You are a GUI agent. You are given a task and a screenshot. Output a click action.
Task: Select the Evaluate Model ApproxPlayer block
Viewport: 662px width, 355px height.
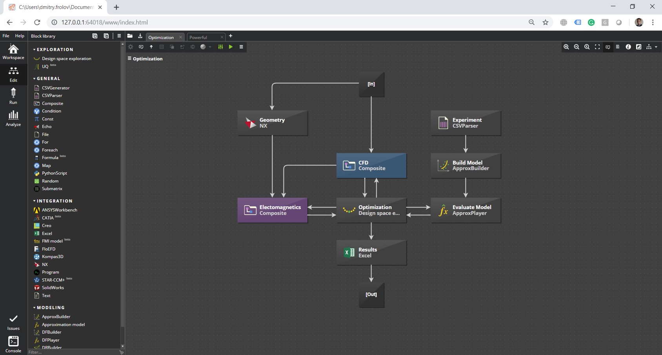(x=466, y=210)
